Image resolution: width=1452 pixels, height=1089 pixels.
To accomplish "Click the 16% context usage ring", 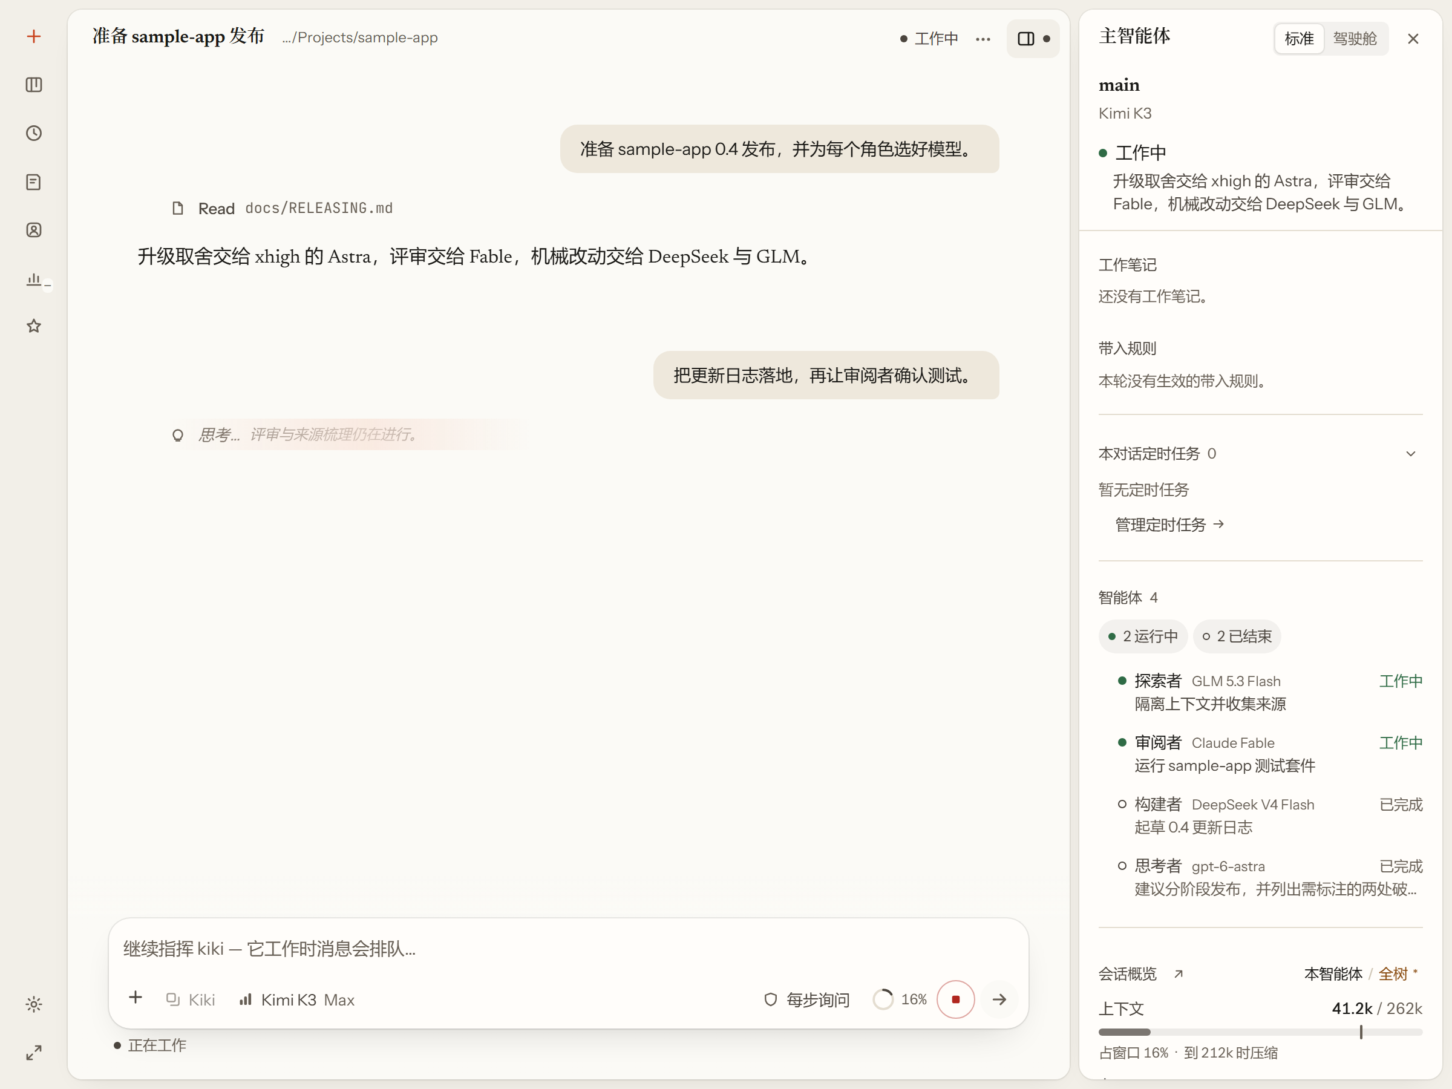I will [x=899, y=999].
